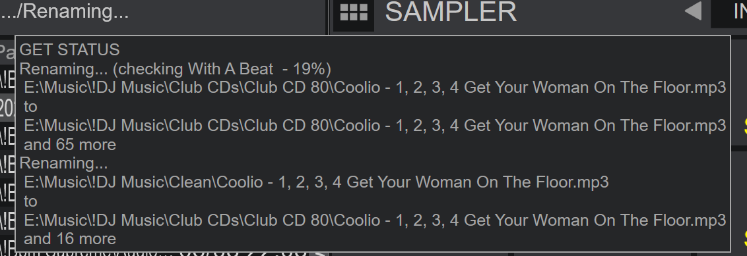Click the 'and 16 more' line
This screenshot has height=256, width=747.
pyautogui.click(x=70, y=238)
